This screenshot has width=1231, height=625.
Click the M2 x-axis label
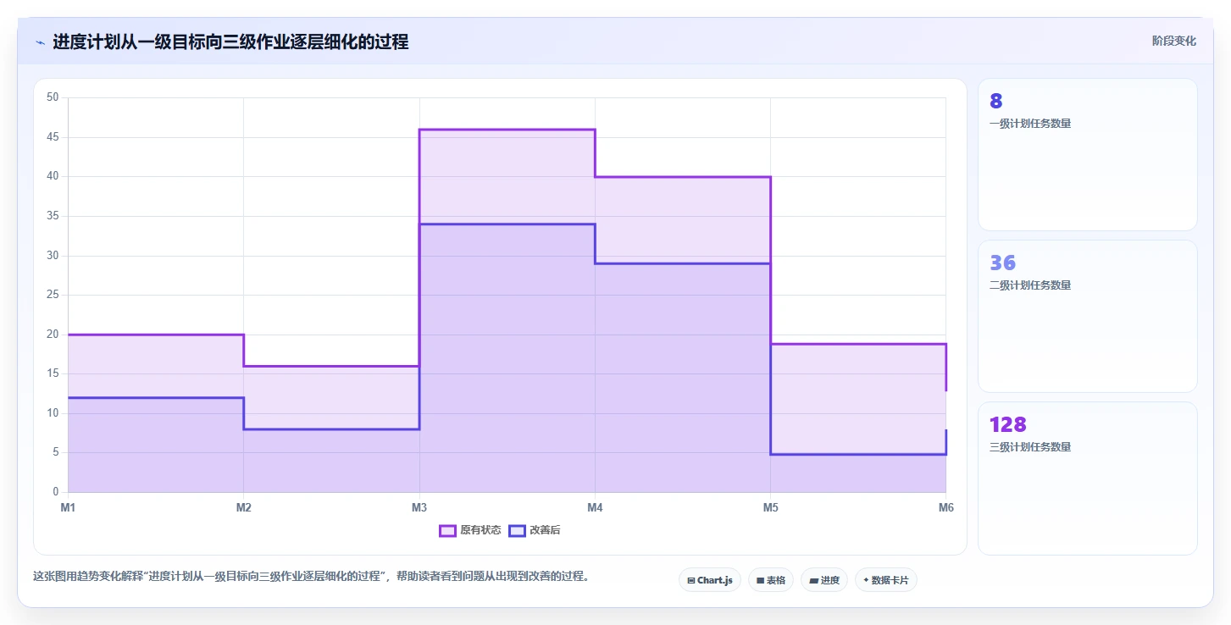pos(243,507)
